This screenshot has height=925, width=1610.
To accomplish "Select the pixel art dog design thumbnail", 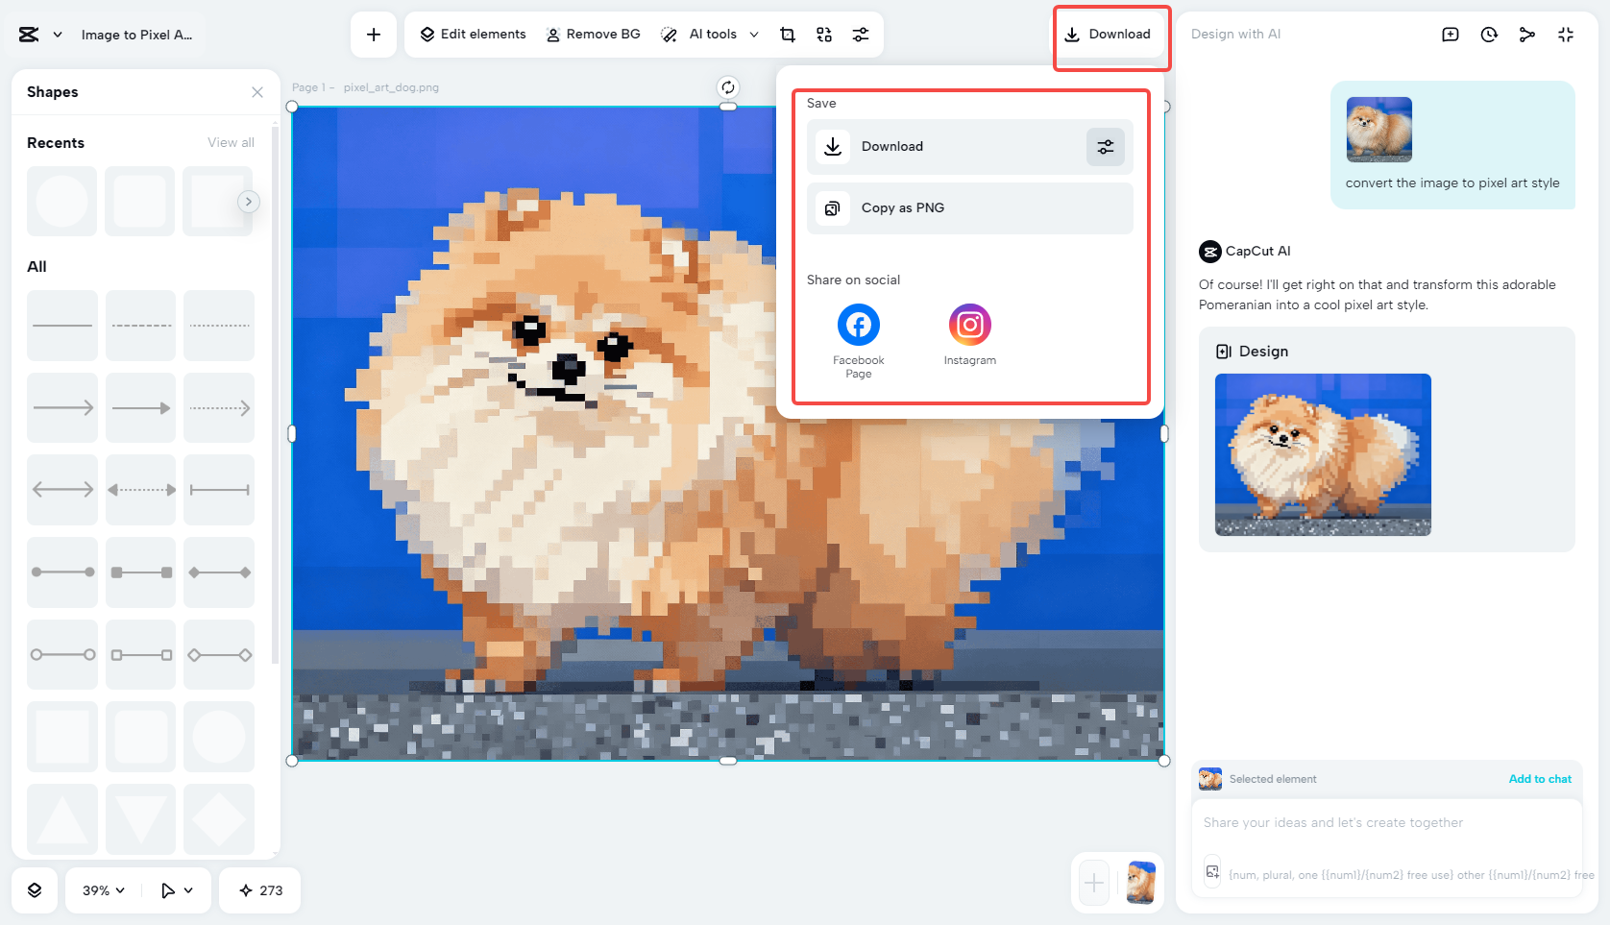I will [1323, 454].
